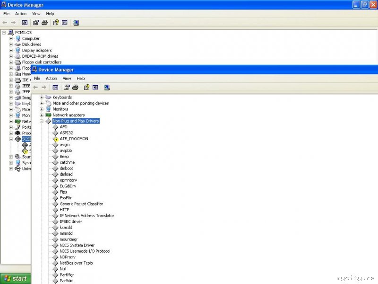Select the EuGdiDrv driver entry
The height and width of the screenshot is (284, 378).
click(68, 186)
